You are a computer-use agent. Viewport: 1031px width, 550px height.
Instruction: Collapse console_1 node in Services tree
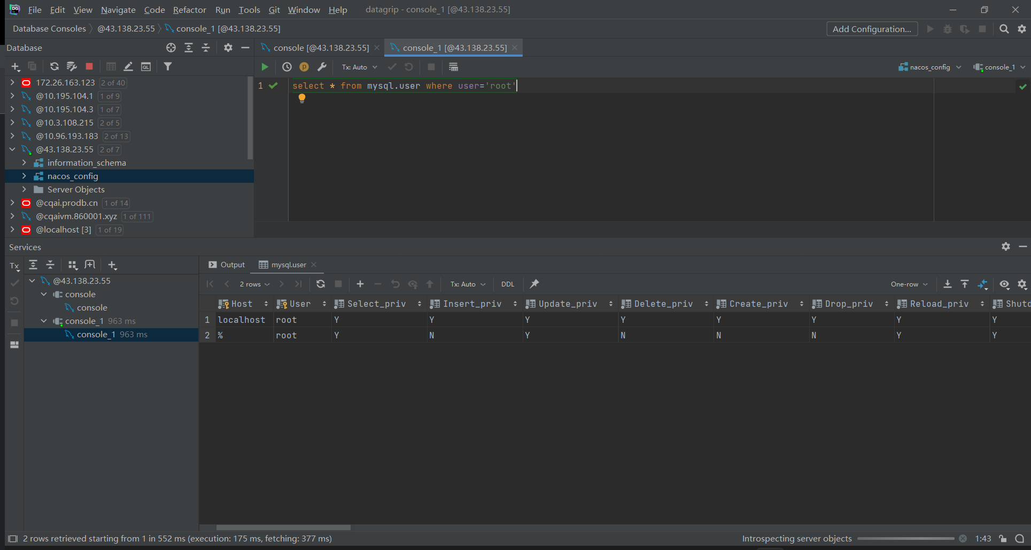[44, 321]
